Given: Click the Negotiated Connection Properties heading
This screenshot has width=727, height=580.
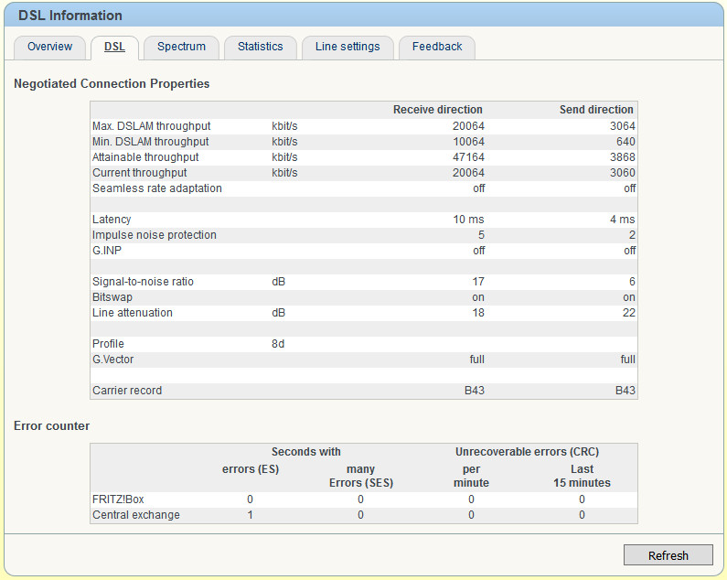Looking at the screenshot, I should (x=112, y=84).
